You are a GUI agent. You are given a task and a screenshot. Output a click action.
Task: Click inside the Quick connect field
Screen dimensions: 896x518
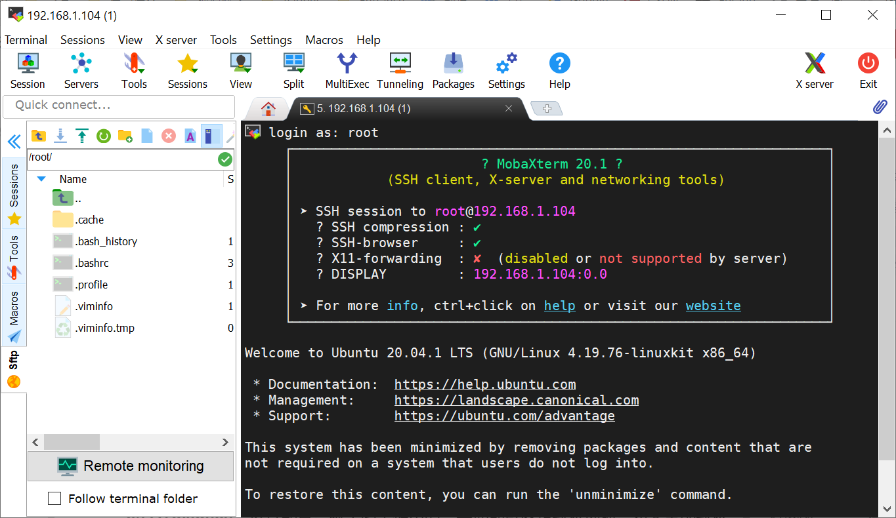[x=118, y=107]
